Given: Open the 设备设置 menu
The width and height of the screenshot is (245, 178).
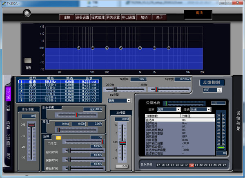Looking at the screenshot, I should [82, 17].
